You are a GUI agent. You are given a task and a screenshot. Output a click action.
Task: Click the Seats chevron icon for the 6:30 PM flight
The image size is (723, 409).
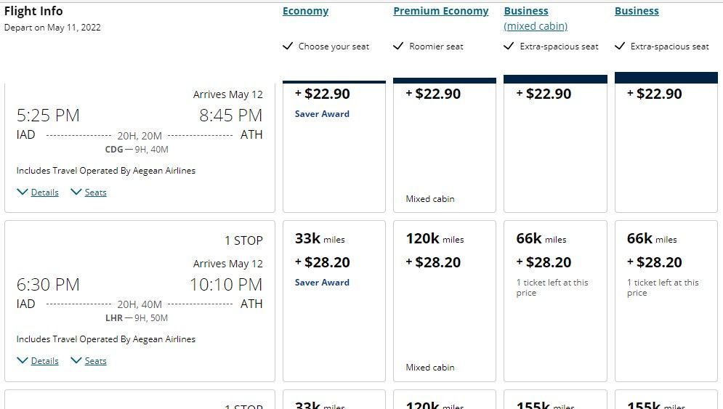pyautogui.click(x=76, y=360)
